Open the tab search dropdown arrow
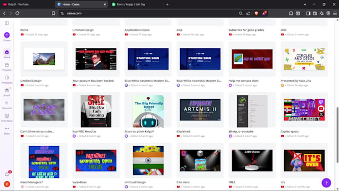Image resolution: width=339 pixels, height=191 pixels. [305, 4]
